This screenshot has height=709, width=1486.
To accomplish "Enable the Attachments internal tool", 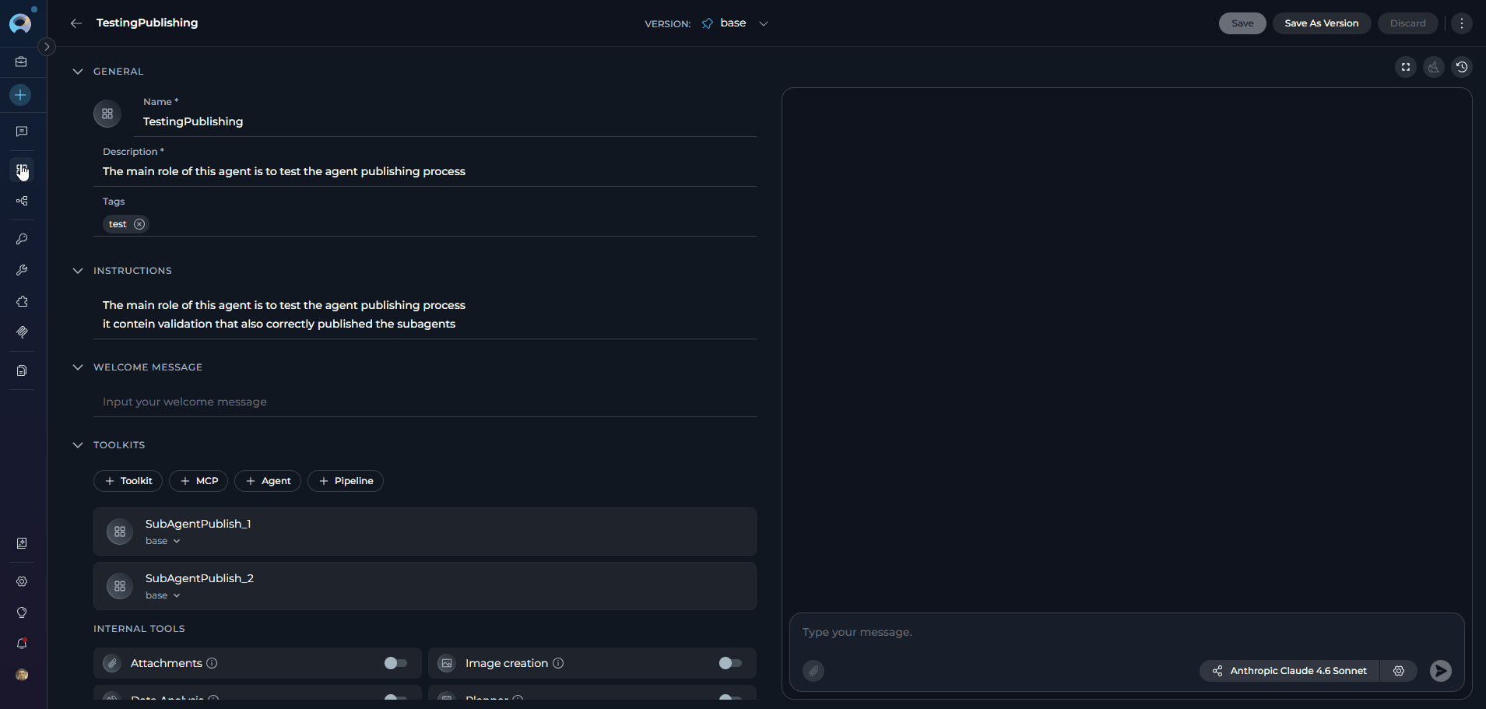I will click(395, 663).
